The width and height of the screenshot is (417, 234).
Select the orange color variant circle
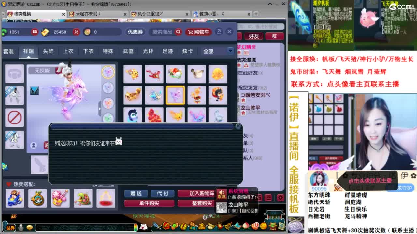pyautogui.click(x=108, y=103)
